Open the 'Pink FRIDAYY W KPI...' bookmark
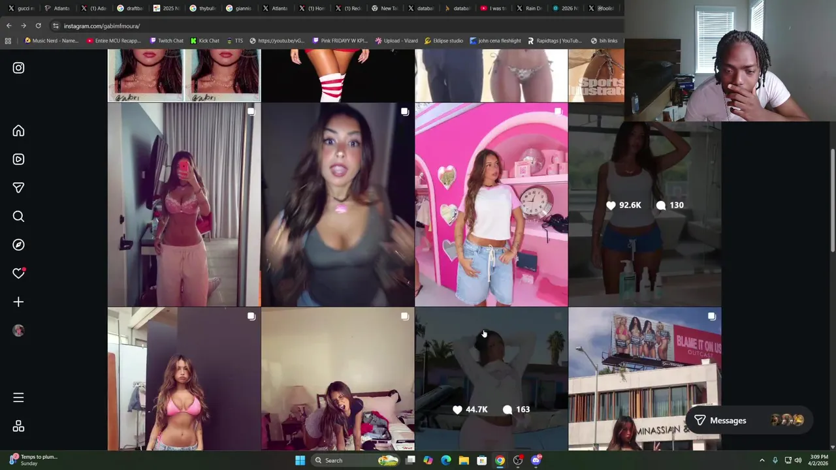Viewport: 836px width, 470px height. 340,41
